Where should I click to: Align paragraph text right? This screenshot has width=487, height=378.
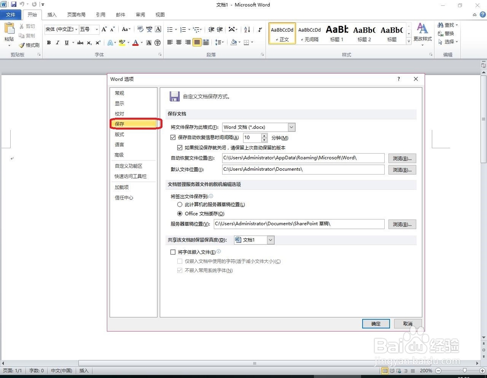click(x=187, y=42)
